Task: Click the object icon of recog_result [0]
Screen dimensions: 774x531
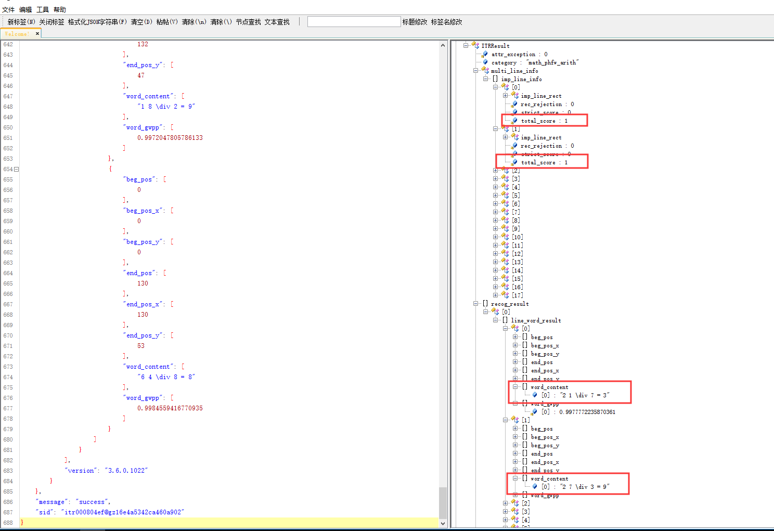Action: [x=495, y=312]
